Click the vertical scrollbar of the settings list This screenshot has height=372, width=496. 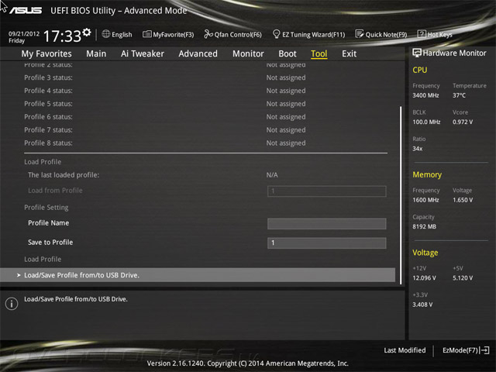click(401, 195)
